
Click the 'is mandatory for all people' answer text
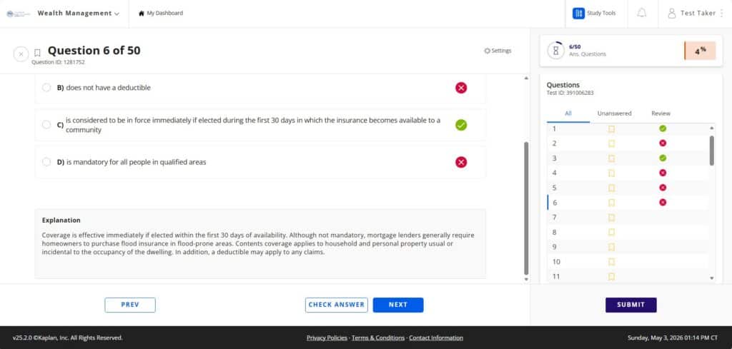[136, 162]
